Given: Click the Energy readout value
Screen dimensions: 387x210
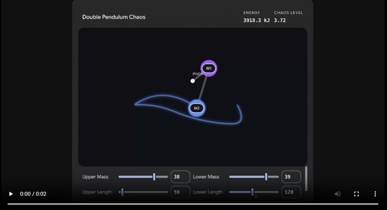Looking at the screenshot, I should (x=256, y=20).
